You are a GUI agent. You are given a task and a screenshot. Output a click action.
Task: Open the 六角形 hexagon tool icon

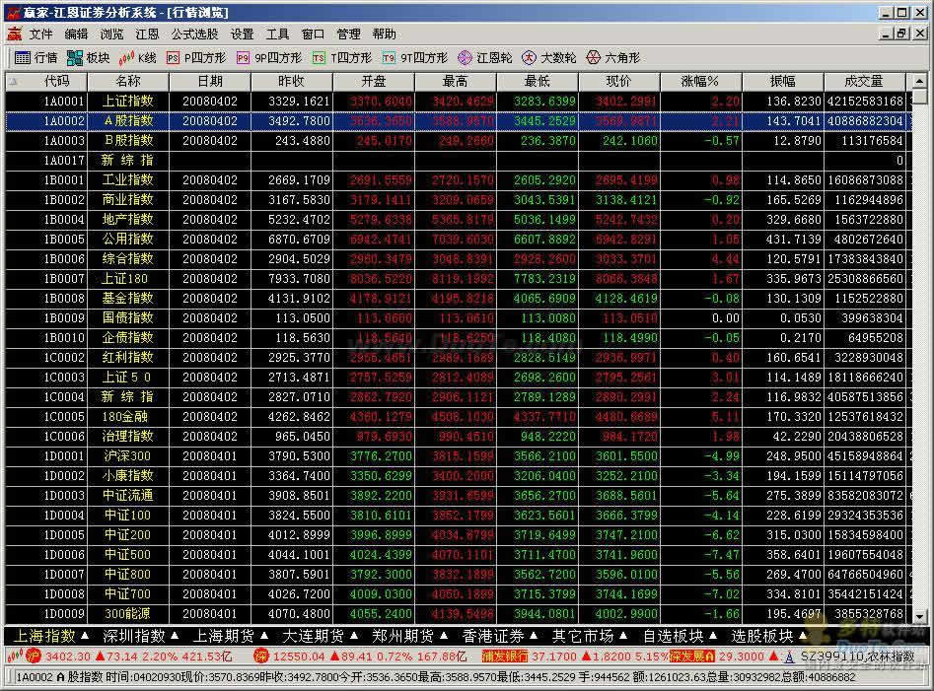594,58
